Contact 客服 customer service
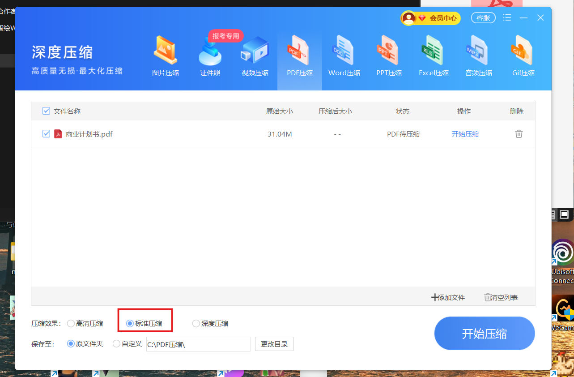 [x=483, y=18]
